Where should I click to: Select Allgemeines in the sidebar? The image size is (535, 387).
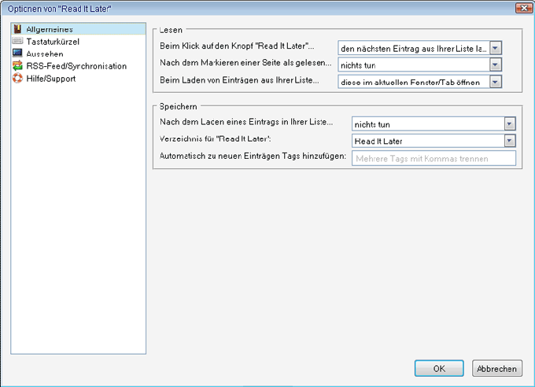(x=79, y=29)
